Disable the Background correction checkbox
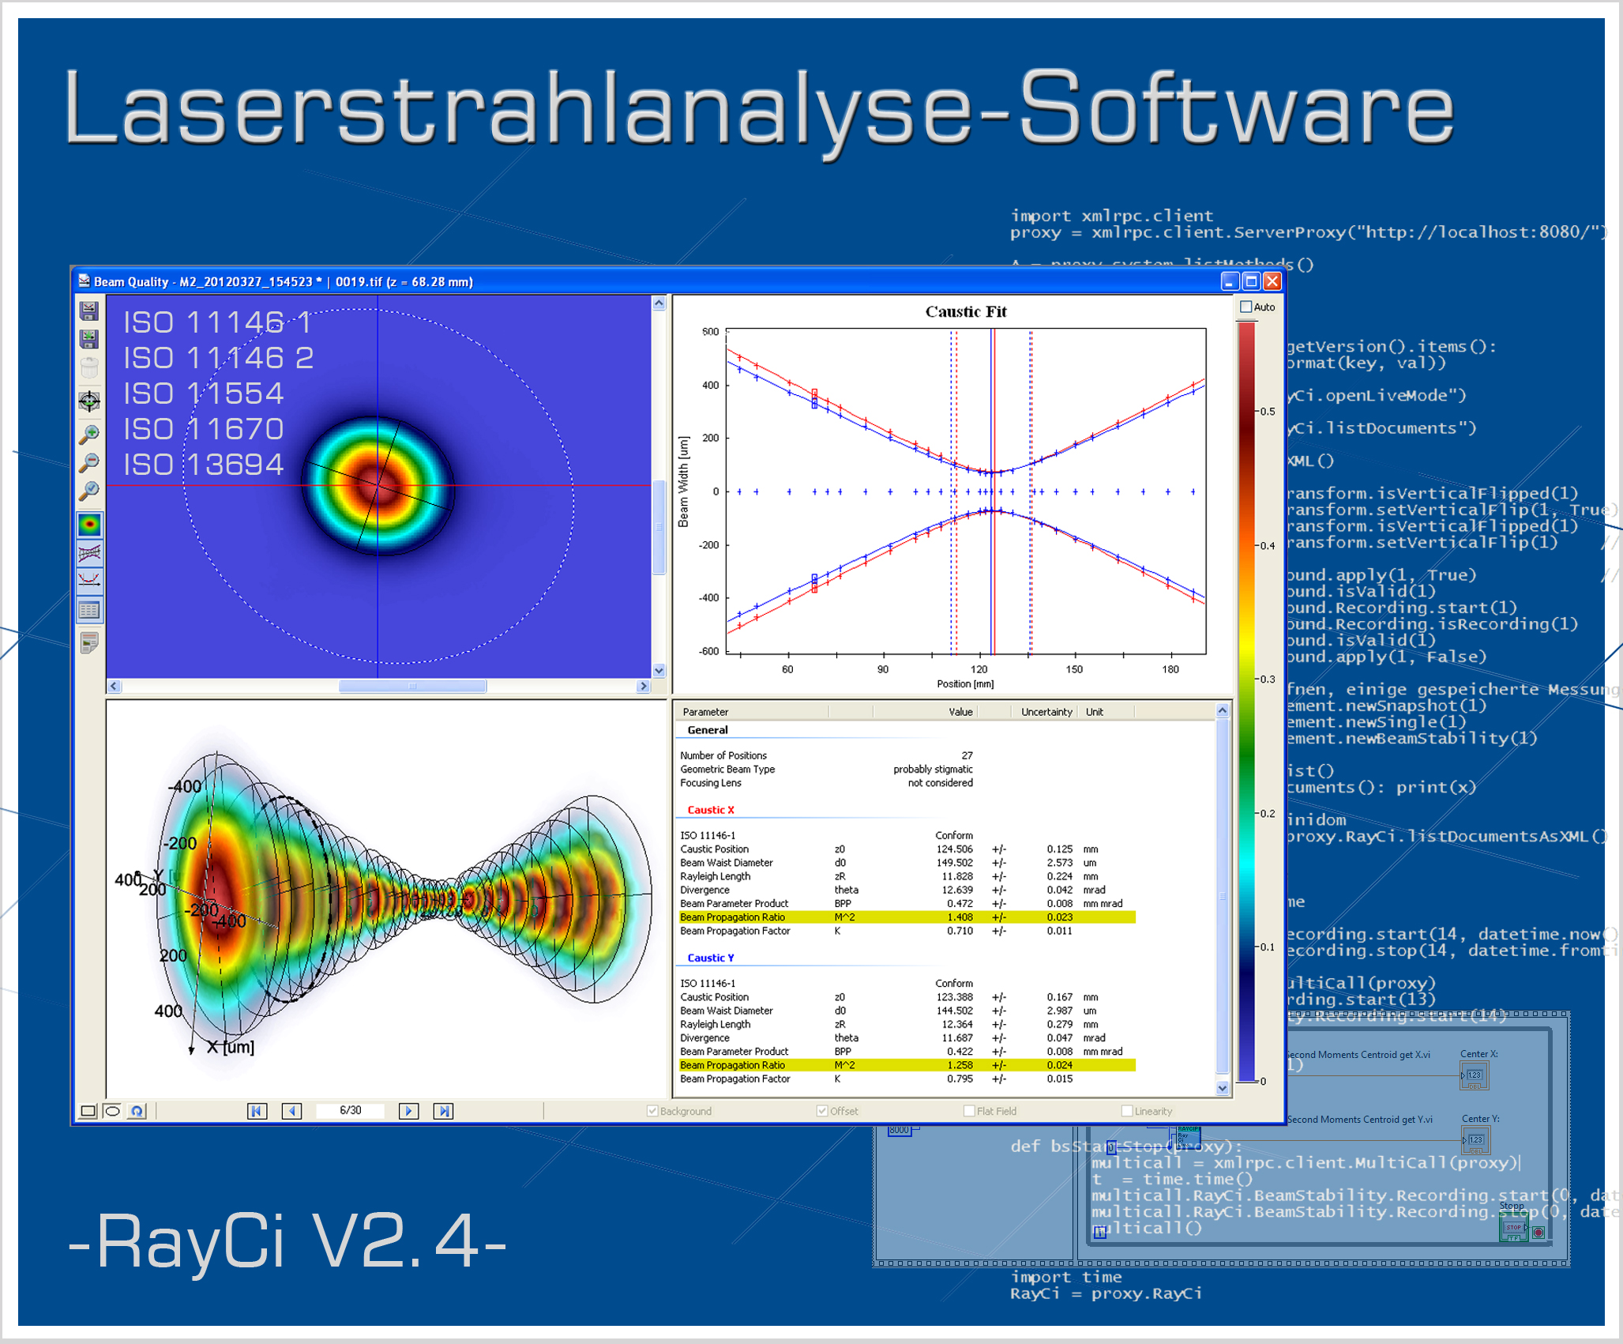 coord(650,1111)
